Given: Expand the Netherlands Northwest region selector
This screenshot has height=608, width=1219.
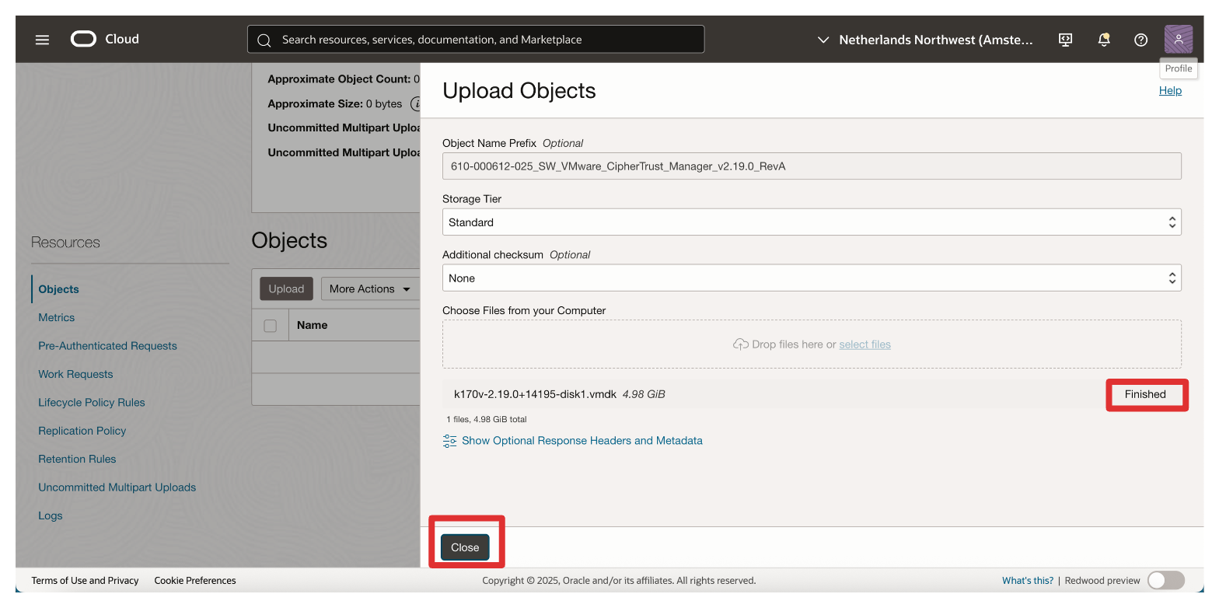Looking at the screenshot, I should point(925,40).
